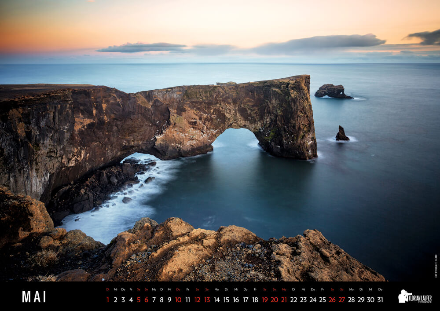This screenshot has width=440, height=311.
Task: Click date 26 in the calendar strip
Action: (332, 300)
